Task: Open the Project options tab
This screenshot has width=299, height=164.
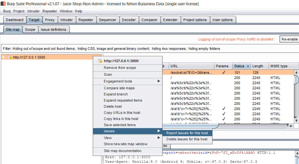Action: [x=195, y=20]
